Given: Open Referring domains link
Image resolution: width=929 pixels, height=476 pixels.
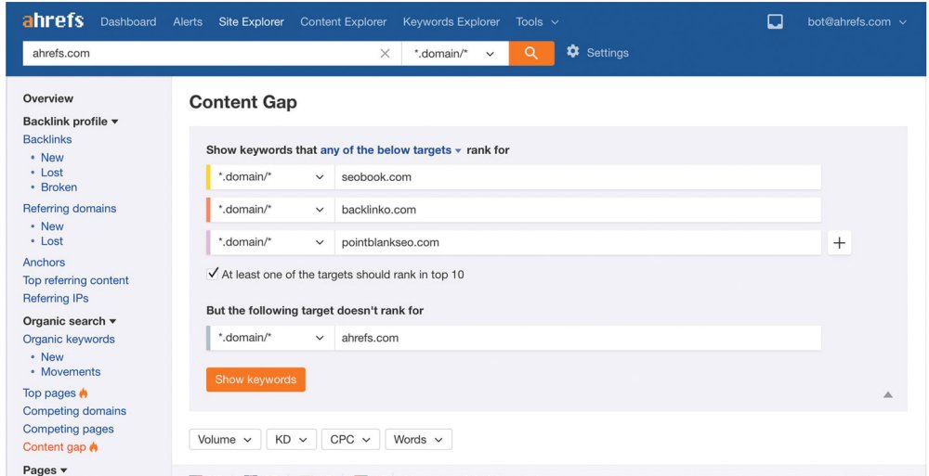Looking at the screenshot, I should 70,209.
